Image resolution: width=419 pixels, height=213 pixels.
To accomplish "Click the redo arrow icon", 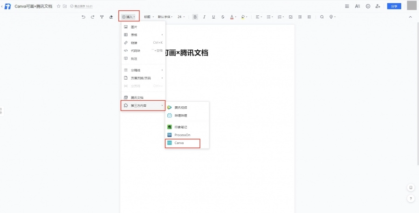I will point(92,17).
